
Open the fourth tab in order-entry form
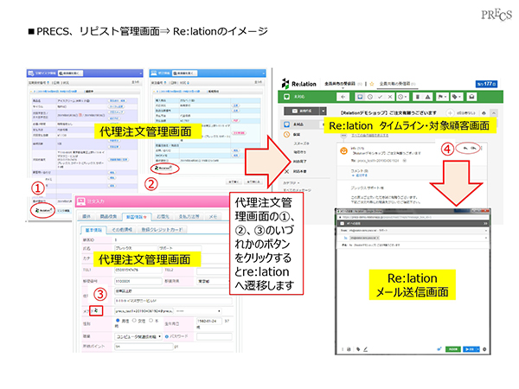pos(163,217)
